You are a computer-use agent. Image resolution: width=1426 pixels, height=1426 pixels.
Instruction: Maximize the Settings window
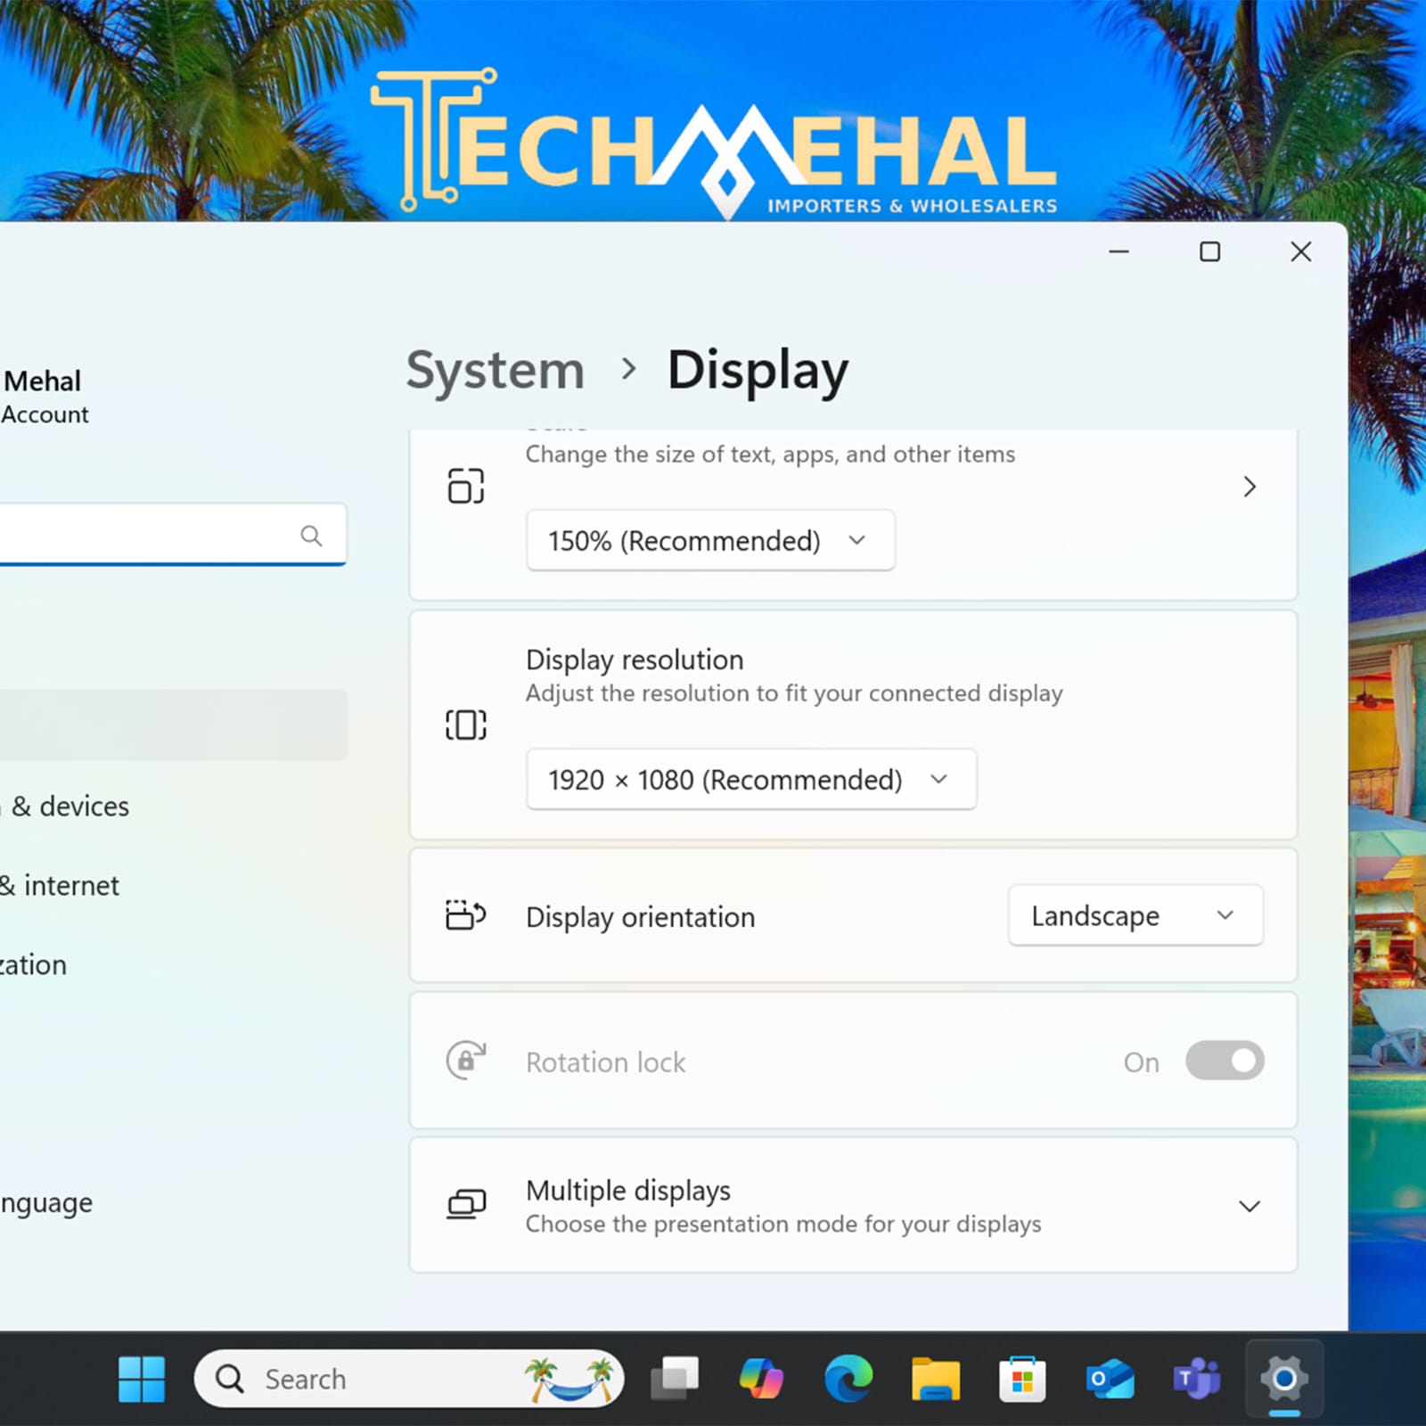pos(1209,252)
